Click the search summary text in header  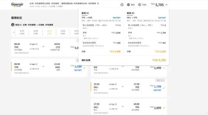click(x=63, y=5)
